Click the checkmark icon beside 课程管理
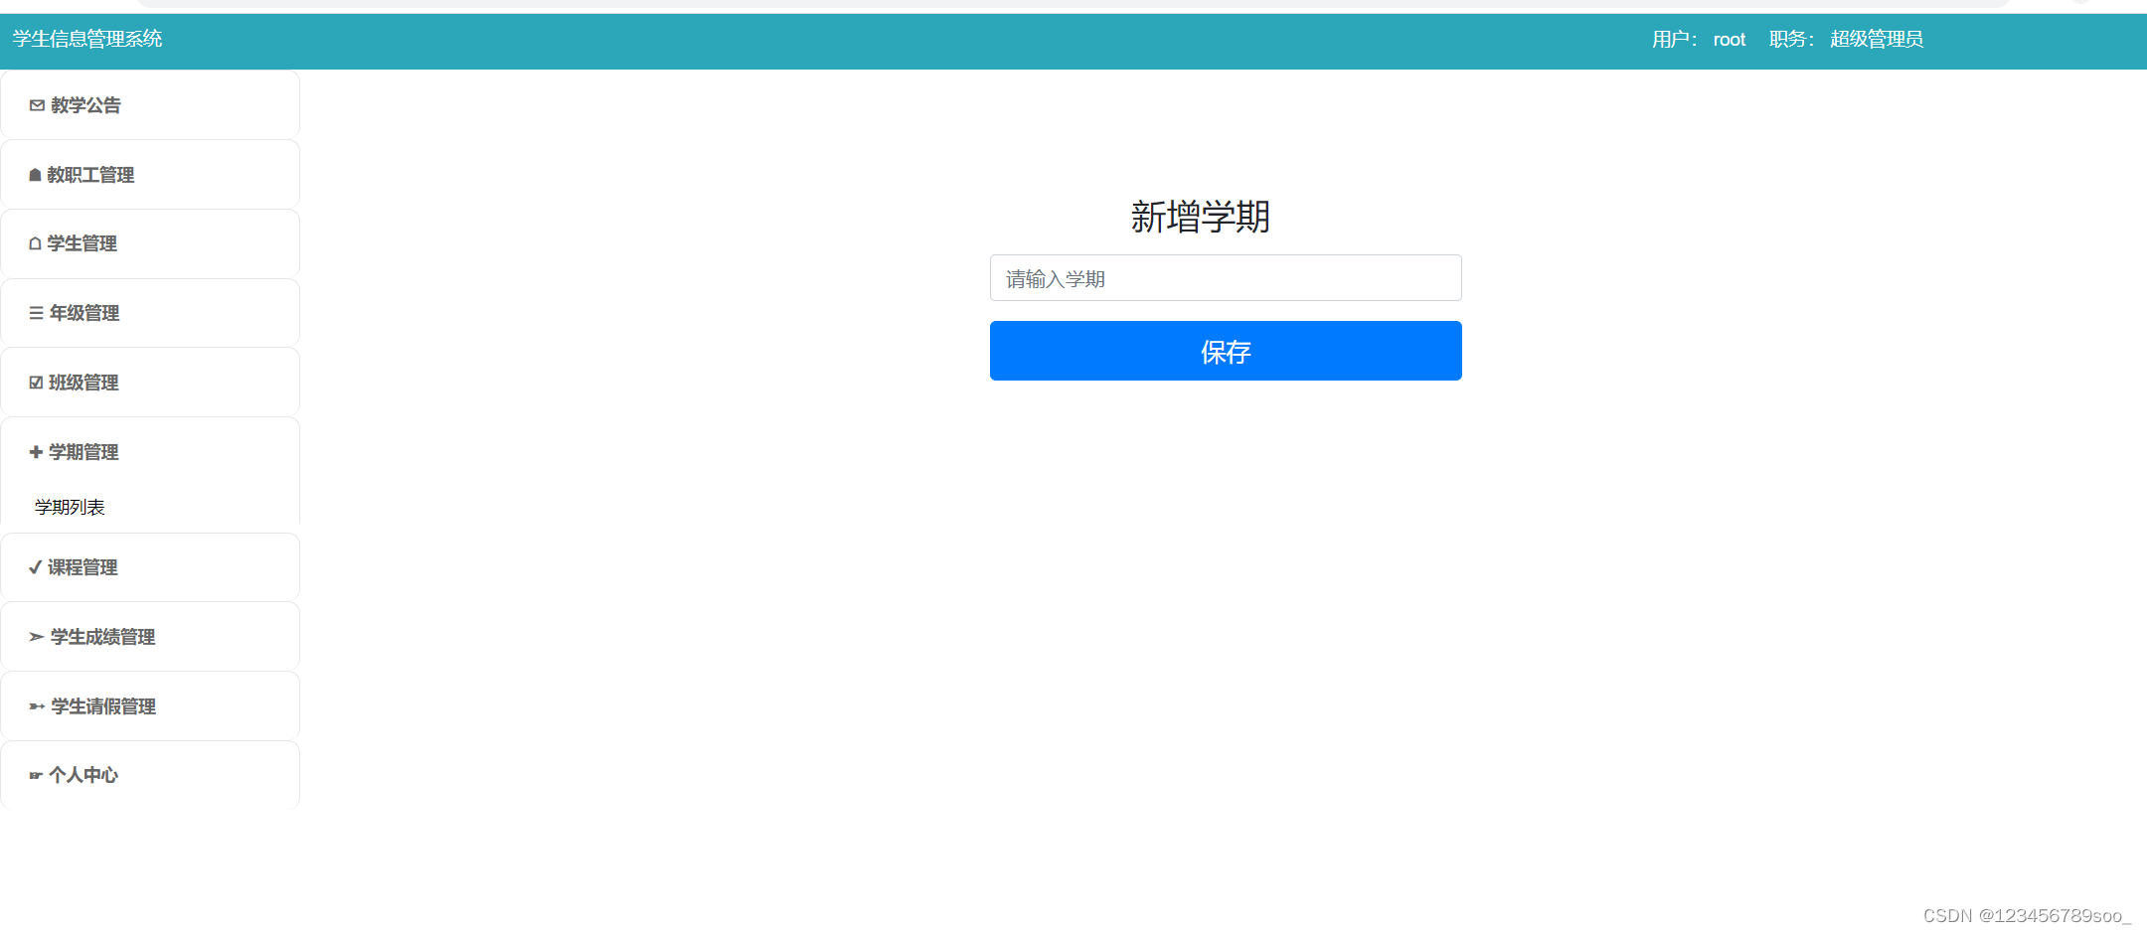The width and height of the screenshot is (2147, 934). coord(35,567)
